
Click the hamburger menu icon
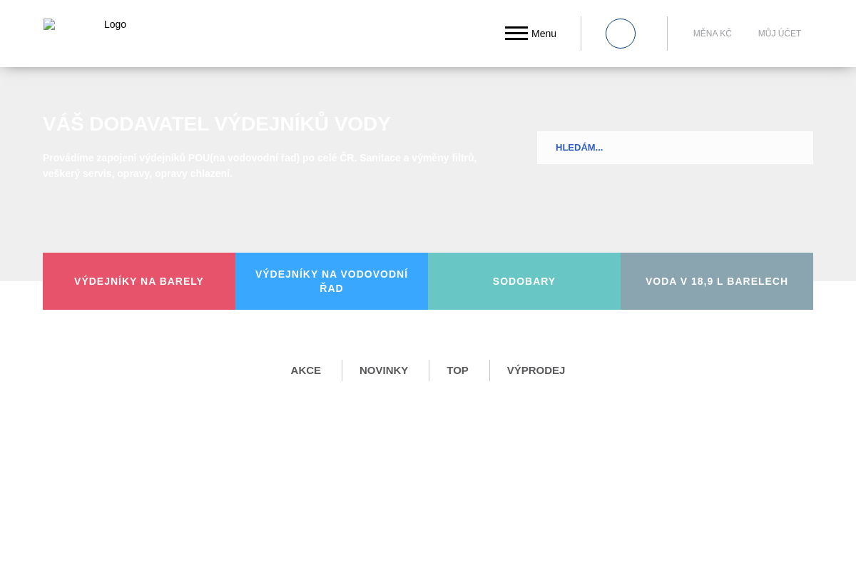click(516, 34)
